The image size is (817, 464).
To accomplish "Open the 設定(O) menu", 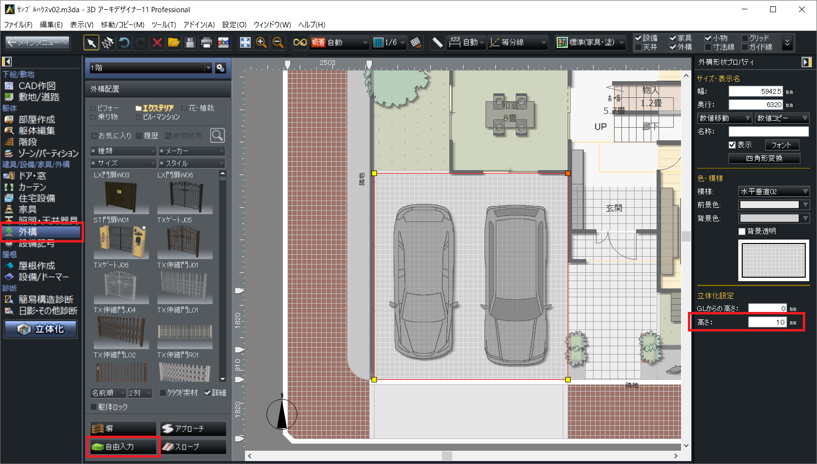I will [234, 24].
